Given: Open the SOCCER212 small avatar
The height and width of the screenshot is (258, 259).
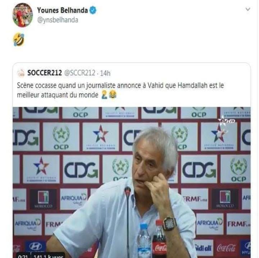Looking at the screenshot, I should coord(21,73).
